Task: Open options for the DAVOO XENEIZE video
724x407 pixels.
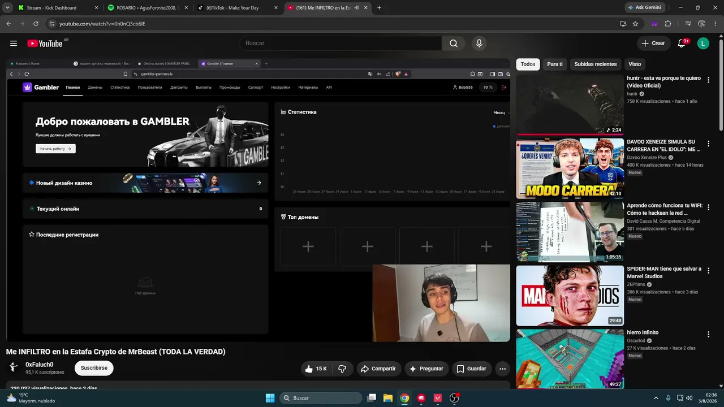Action: (708, 144)
